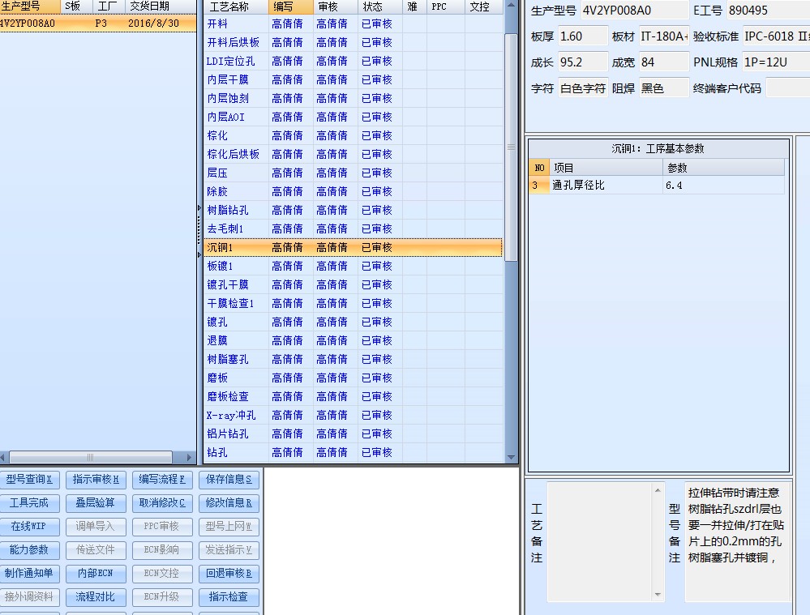The height and width of the screenshot is (615, 810).
Task: Select the 磨板检查 process row
Action: pyautogui.click(x=354, y=396)
